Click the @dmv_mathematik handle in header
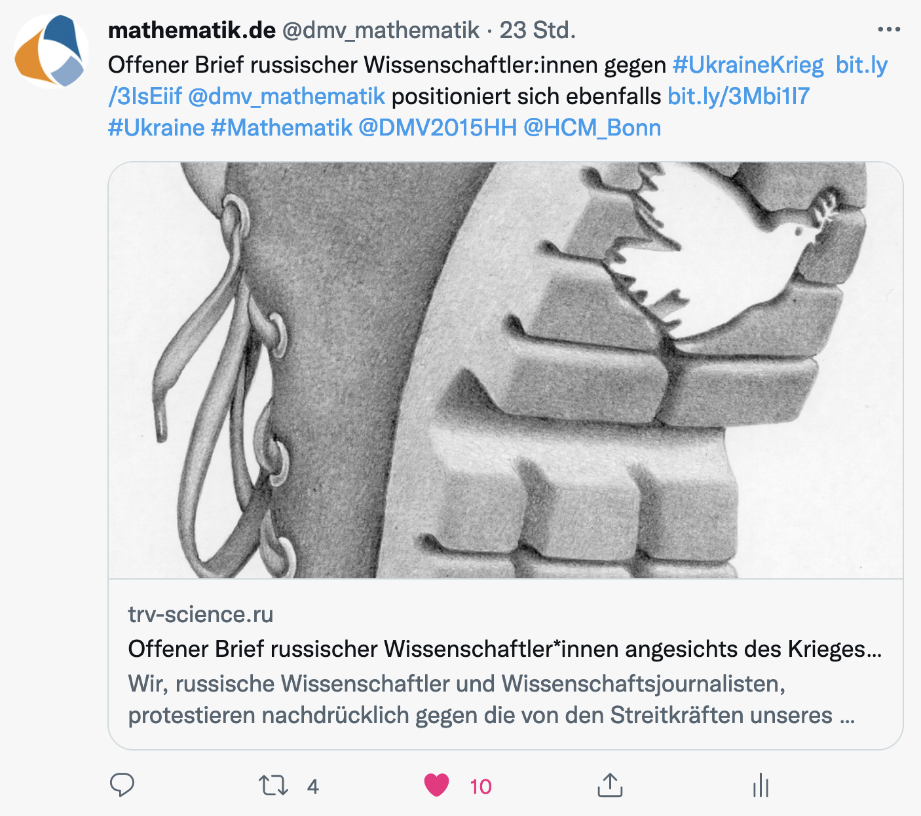The image size is (921, 816). (381, 30)
